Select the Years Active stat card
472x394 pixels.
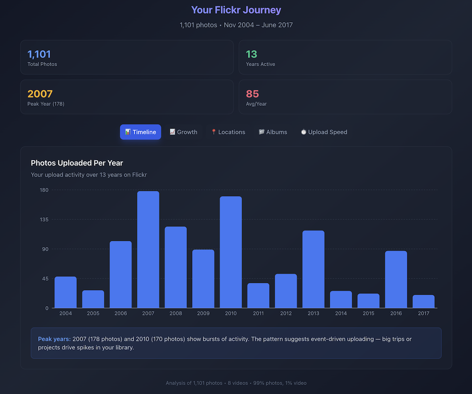[345, 57]
